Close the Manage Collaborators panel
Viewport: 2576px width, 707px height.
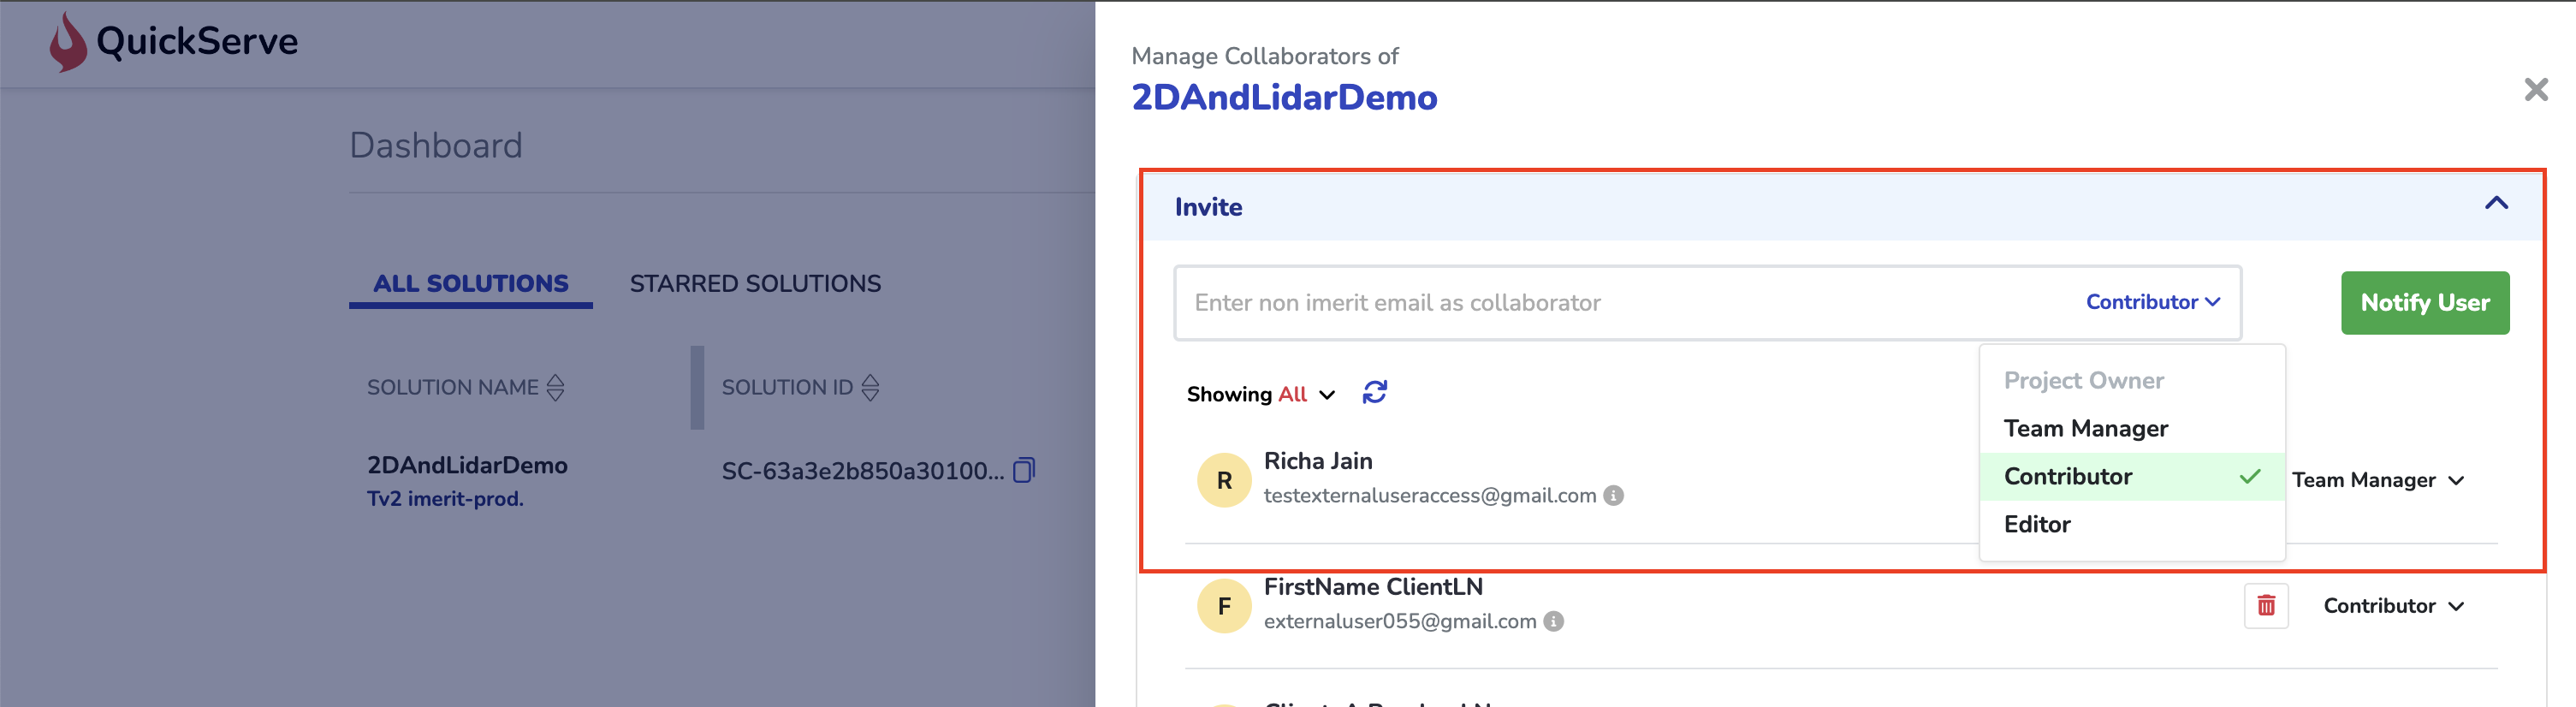click(x=2535, y=90)
